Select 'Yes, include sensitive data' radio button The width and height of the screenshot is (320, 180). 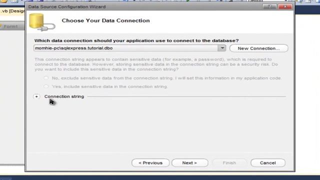[x=46, y=86]
